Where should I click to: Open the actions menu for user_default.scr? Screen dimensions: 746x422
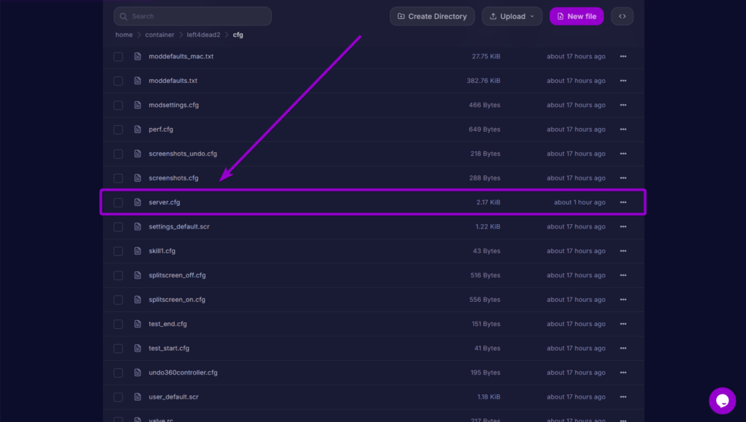623,397
